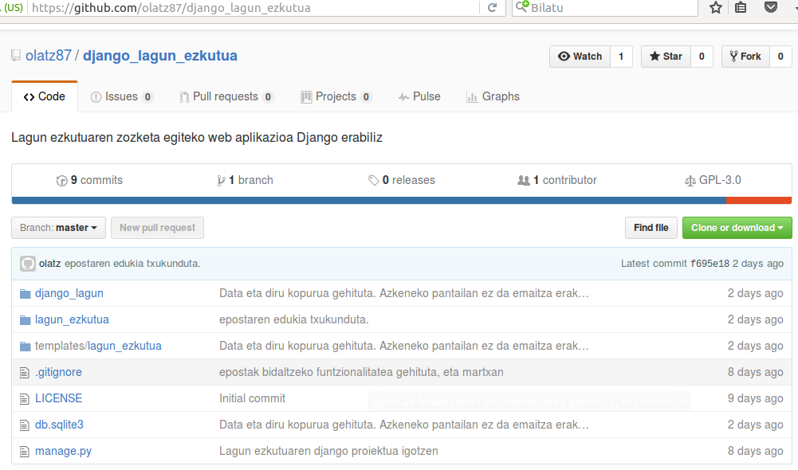Image resolution: width=798 pixels, height=470 pixels.
Task: Open the manage.py file
Action: pos(63,452)
